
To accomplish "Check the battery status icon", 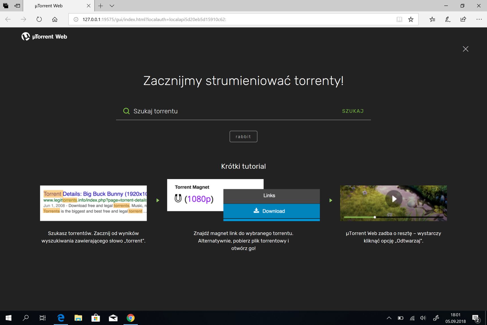I will click(401, 318).
